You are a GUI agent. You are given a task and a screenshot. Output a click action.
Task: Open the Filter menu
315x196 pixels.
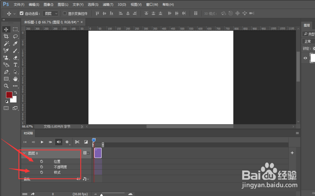pyautogui.click(x=108, y=4)
